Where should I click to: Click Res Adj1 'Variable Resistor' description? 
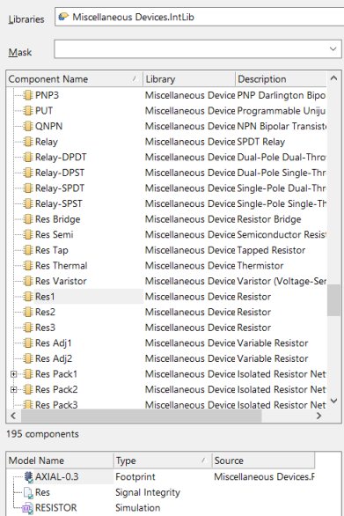pyautogui.click(x=273, y=343)
